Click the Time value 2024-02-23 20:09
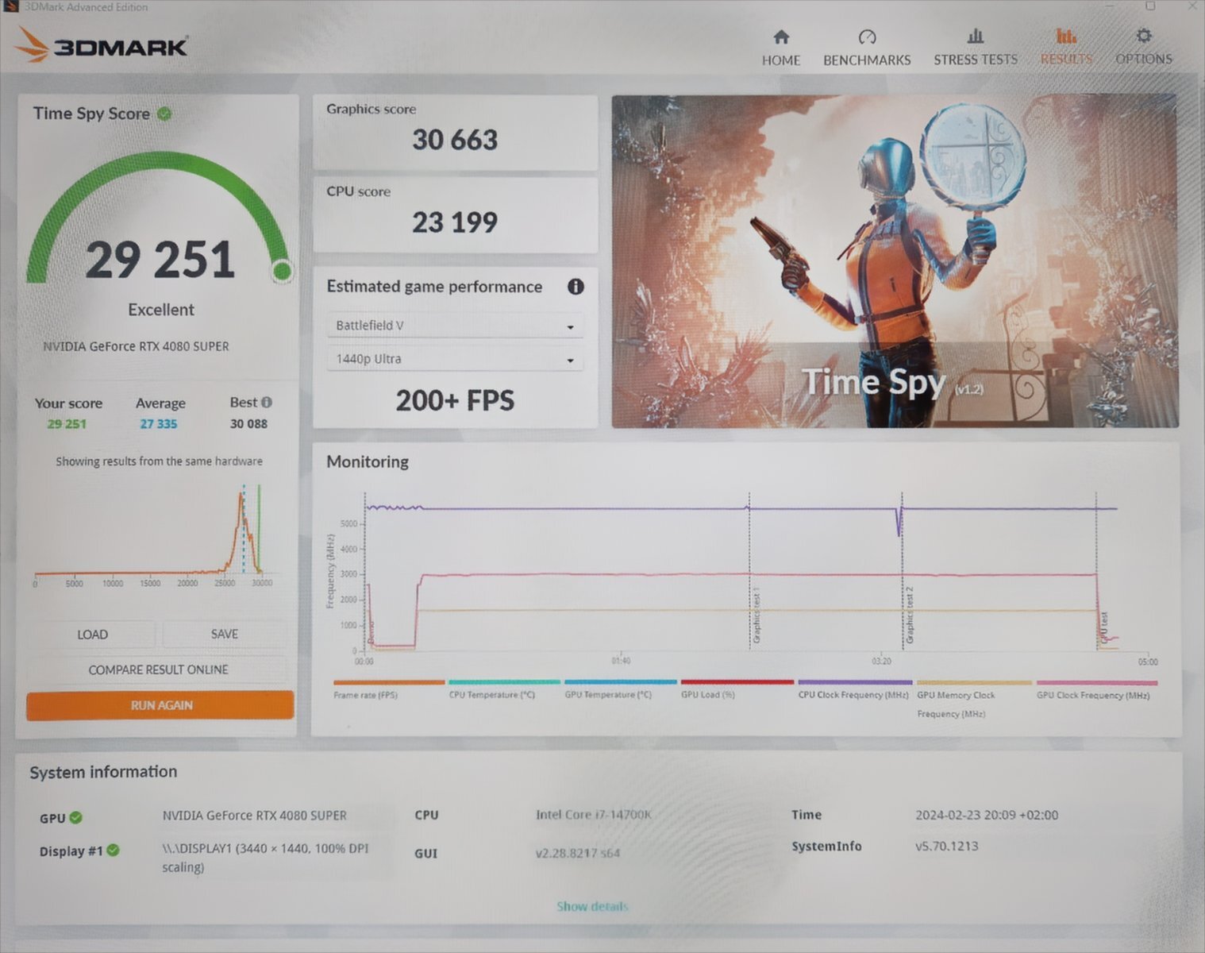Image resolution: width=1205 pixels, height=953 pixels. click(x=987, y=815)
